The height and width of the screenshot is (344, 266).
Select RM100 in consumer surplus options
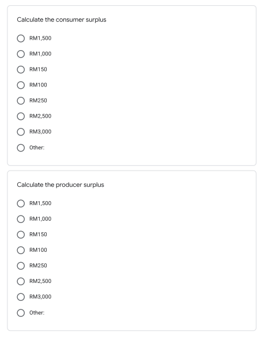click(21, 85)
